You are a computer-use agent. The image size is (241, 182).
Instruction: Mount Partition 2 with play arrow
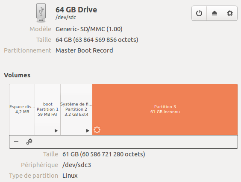tap(88, 131)
